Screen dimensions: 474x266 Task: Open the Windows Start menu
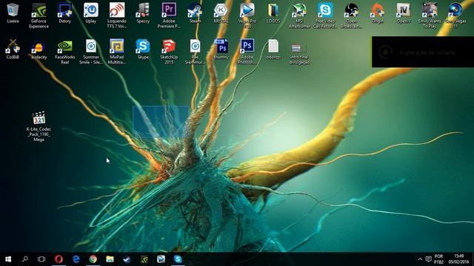8,259
